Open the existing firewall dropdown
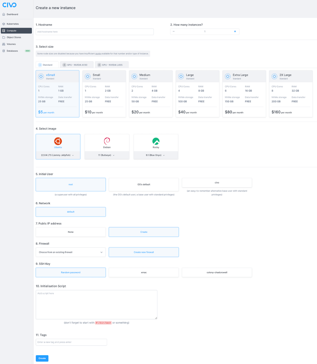This screenshot has height=364, width=317. tap(71, 252)
